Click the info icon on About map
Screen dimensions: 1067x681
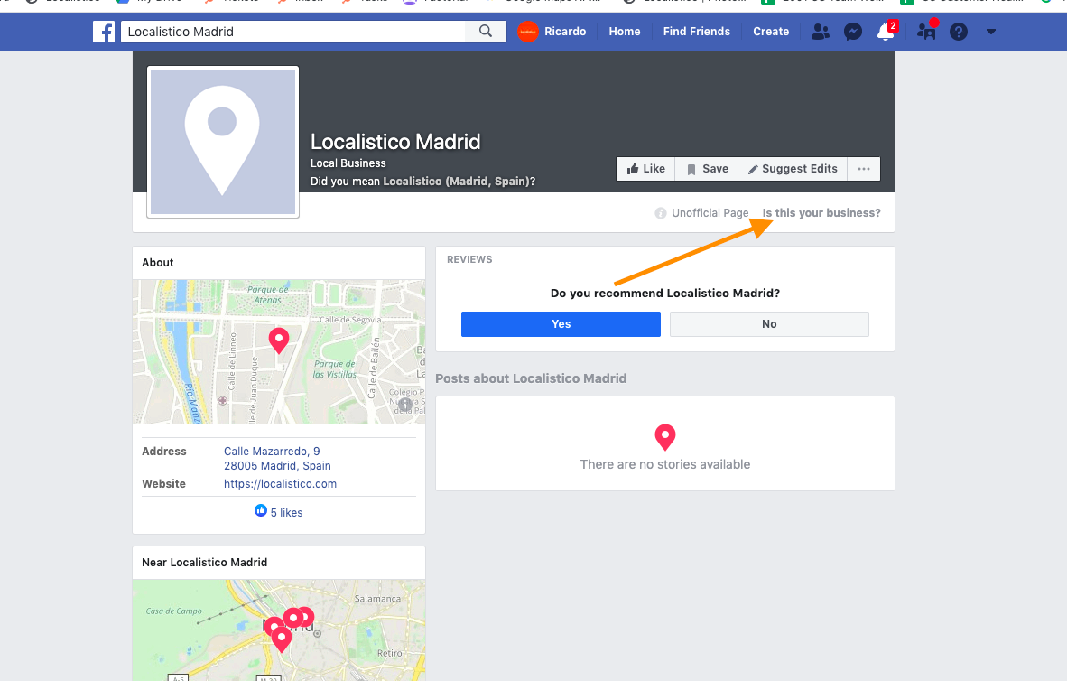point(405,404)
